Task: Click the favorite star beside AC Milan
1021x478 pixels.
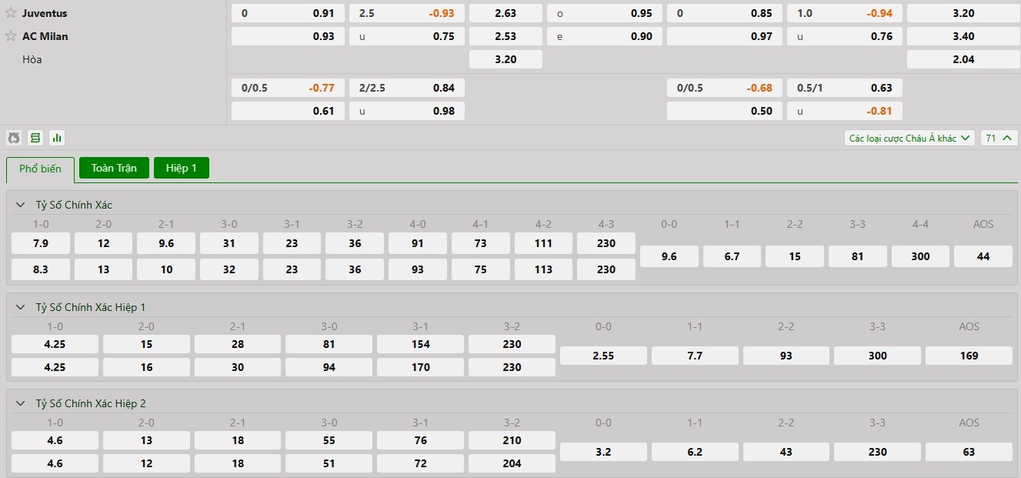Action: pyautogui.click(x=11, y=36)
